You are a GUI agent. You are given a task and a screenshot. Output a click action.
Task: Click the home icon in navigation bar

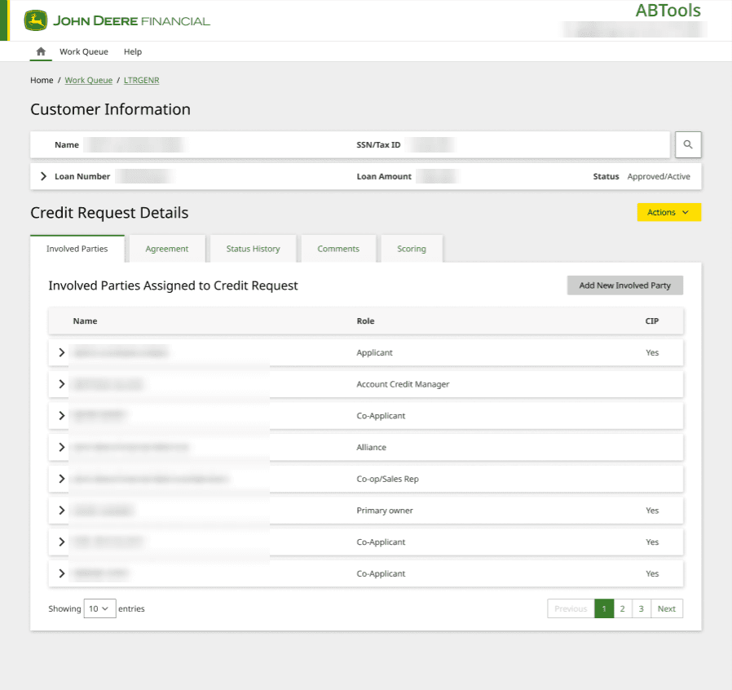click(41, 51)
